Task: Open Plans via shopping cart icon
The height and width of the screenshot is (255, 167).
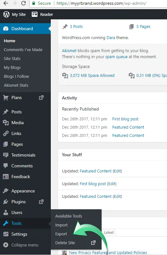Action: pyautogui.click(x=6, y=97)
